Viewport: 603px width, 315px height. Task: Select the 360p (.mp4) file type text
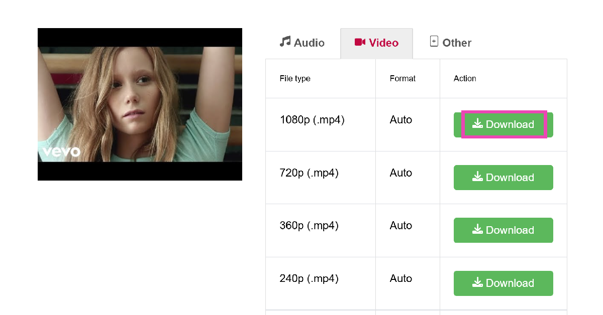coord(309,226)
